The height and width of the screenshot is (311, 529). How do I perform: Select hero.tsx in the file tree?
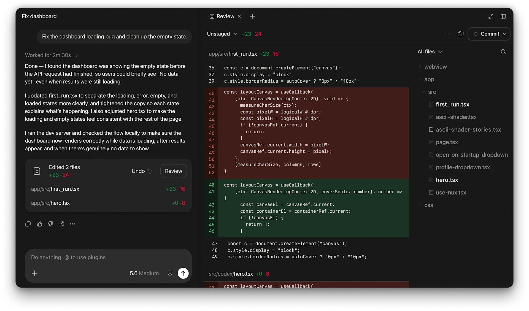pos(447,180)
